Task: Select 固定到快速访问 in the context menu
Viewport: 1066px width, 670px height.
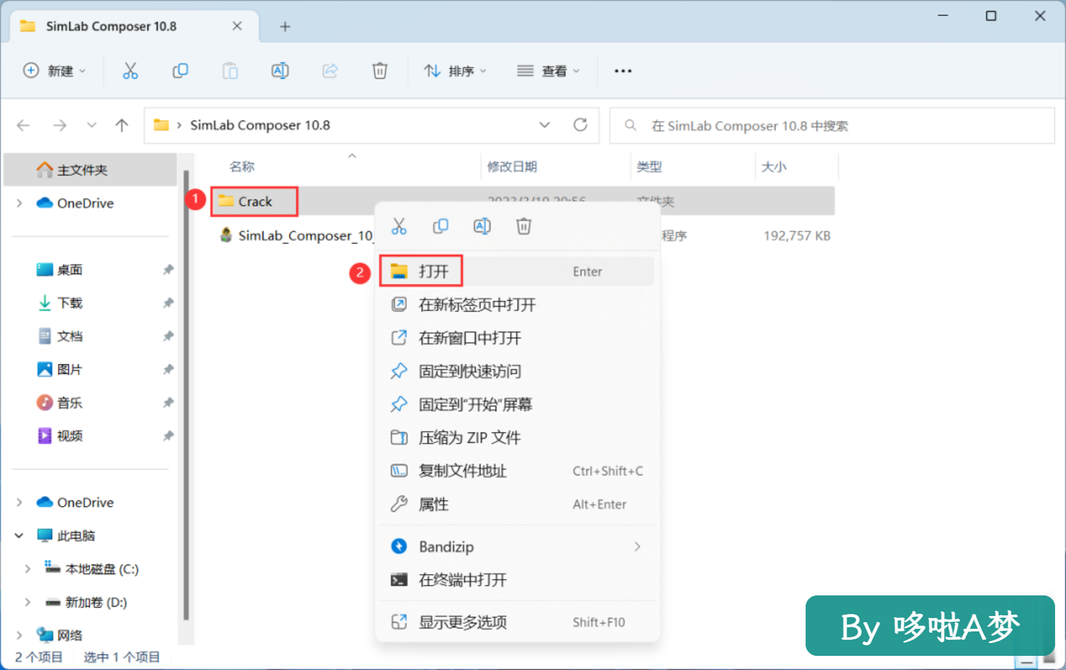Action: point(517,371)
